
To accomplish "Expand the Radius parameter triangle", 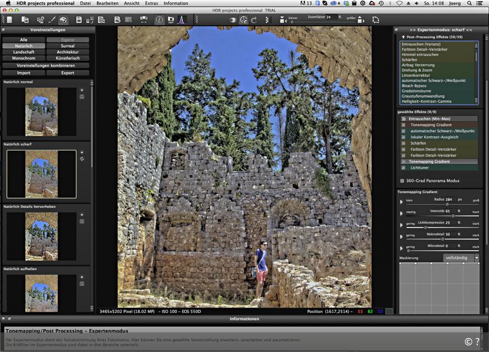I will (x=402, y=202).
